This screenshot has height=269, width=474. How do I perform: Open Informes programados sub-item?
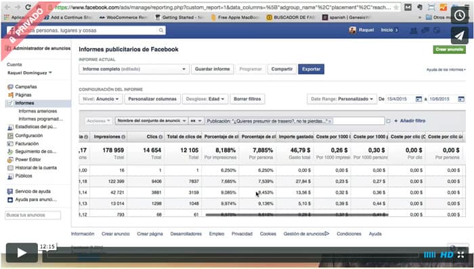coord(41,119)
